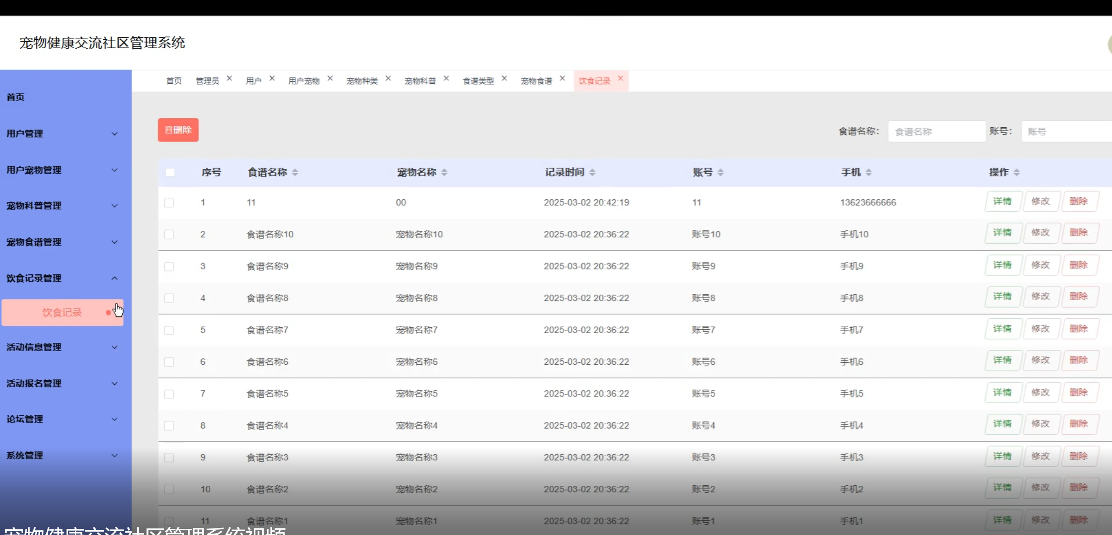
Task: Switch to the 宠物种类 tab
Action: click(x=362, y=81)
